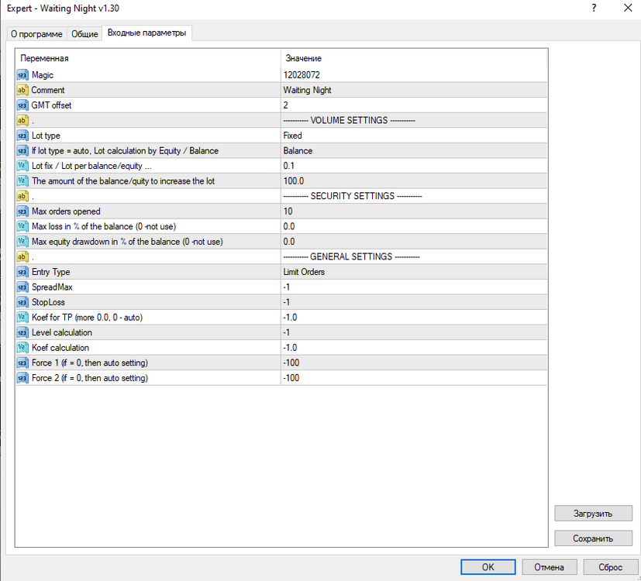Select the GMT offset variable name
The width and height of the screenshot is (641, 581).
51,105
